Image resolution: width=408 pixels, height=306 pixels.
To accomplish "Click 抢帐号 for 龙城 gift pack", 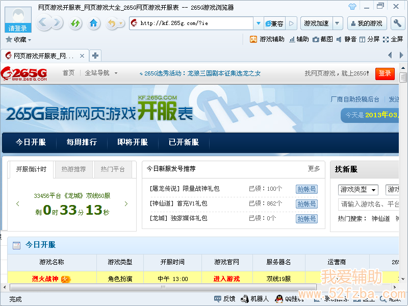I will click(307, 219).
